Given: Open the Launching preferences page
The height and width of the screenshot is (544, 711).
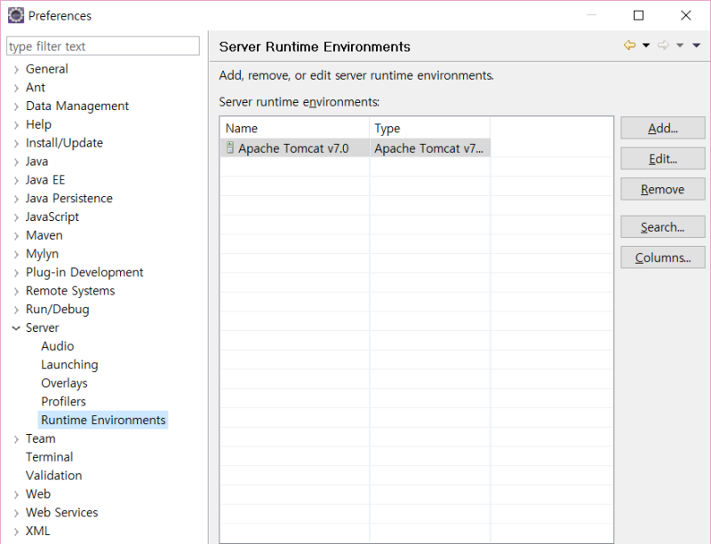Looking at the screenshot, I should pos(69,365).
